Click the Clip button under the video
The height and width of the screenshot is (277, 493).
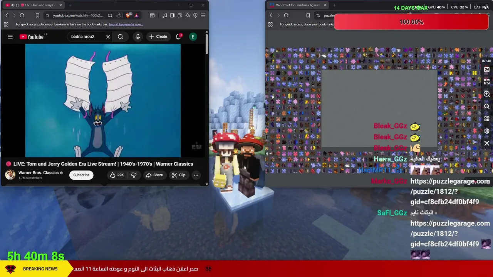pyautogui.click(x=178, y=175)
